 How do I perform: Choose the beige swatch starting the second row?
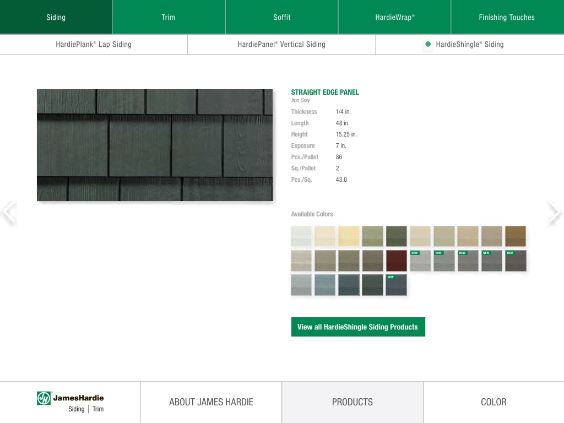pos(301,261)
